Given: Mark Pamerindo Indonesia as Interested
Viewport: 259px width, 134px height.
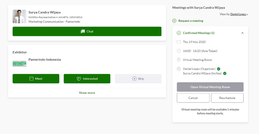Looking at the screenshot, I should coord(87,79).
